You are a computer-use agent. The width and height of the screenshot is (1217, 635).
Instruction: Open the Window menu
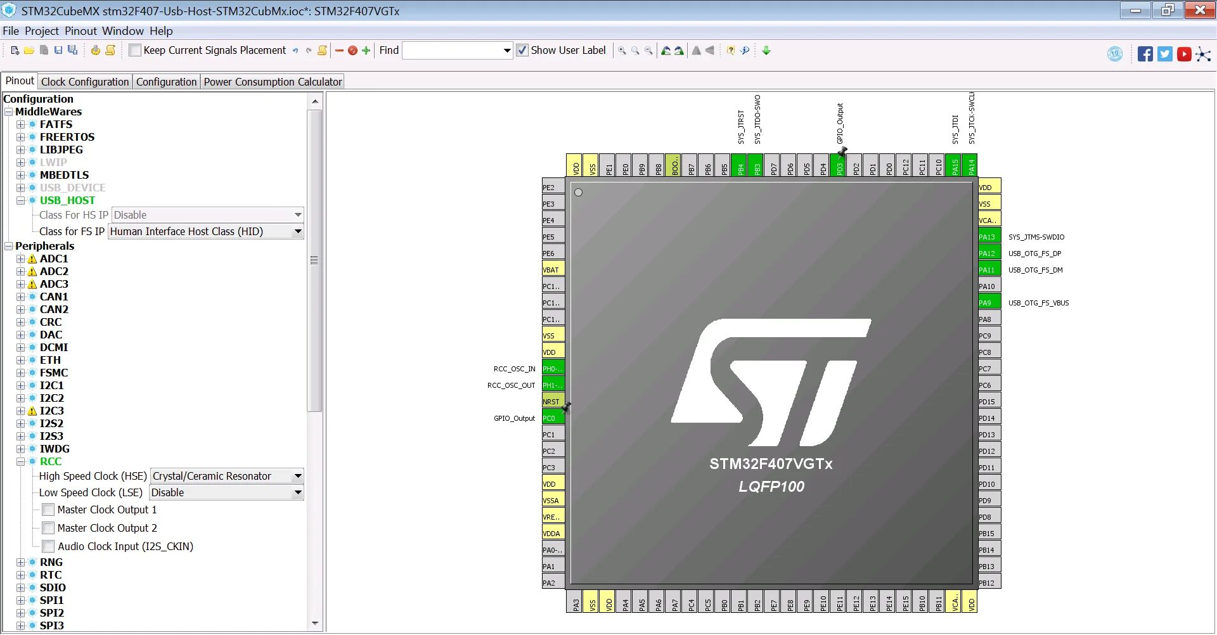(123, 31)
